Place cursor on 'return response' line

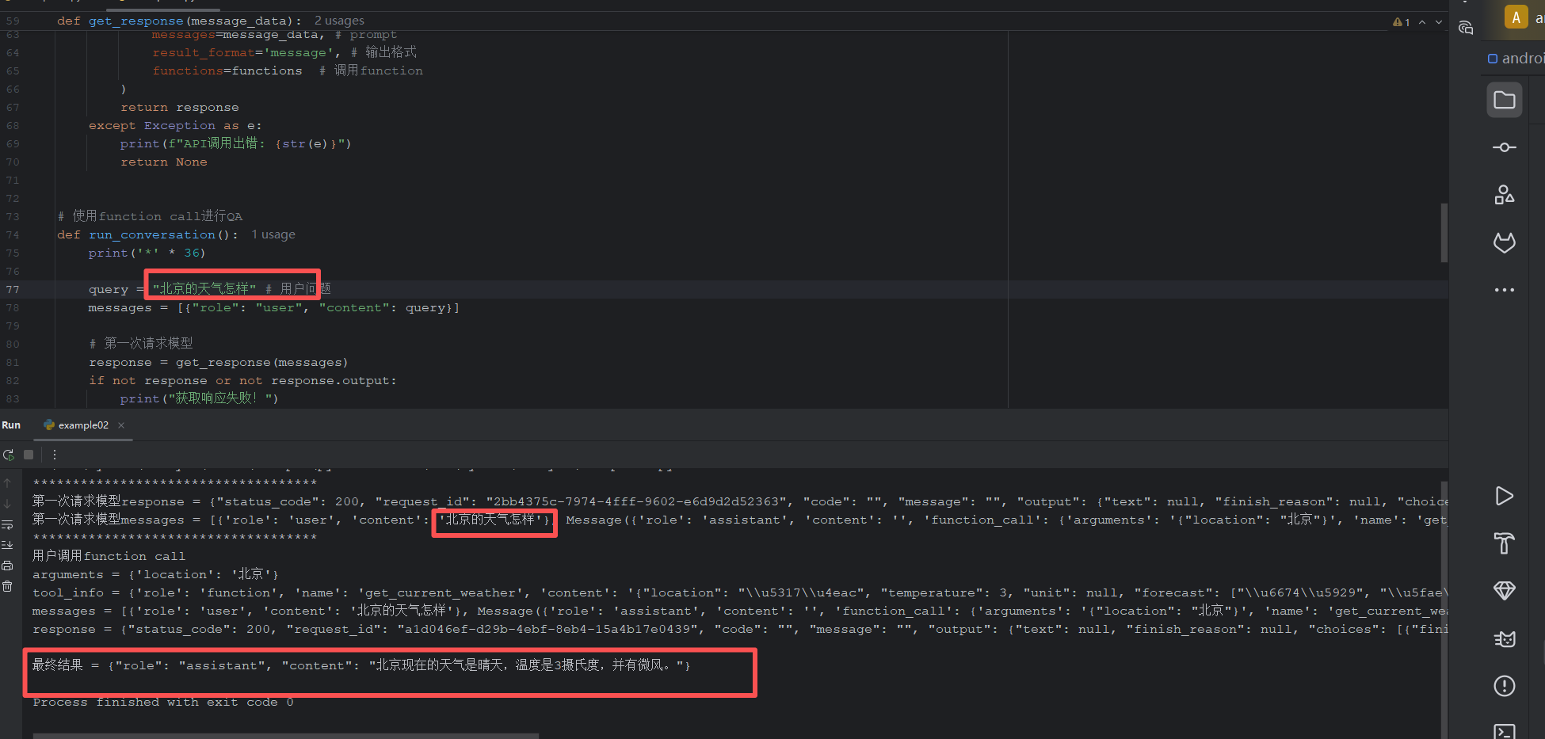[x=179, y=107]
